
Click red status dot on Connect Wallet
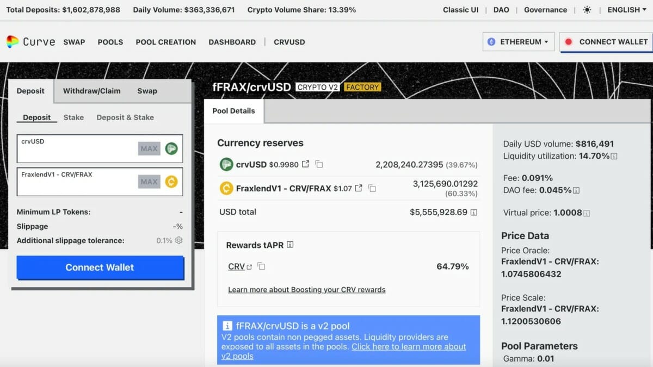point(569,42)
